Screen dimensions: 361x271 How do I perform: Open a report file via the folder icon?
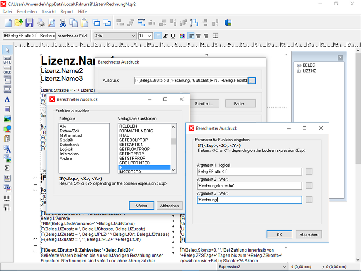click(x=19, y=23)
